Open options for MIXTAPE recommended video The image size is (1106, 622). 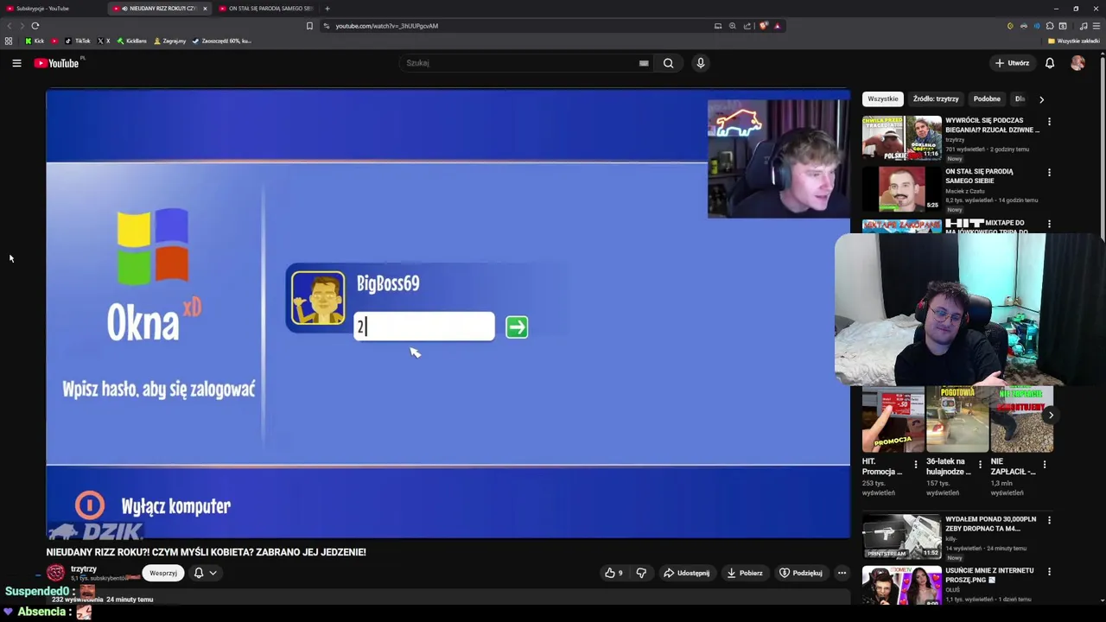coord(1049,224)
